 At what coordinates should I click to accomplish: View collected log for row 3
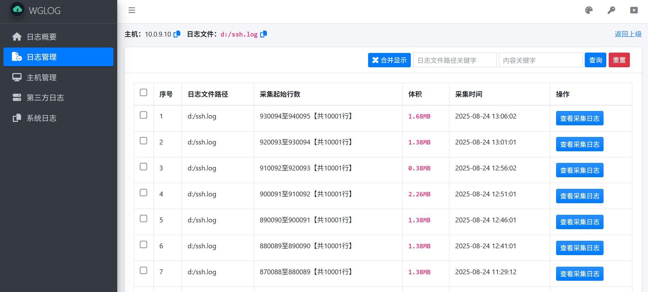pyautogui.click(x=579, y=170)
